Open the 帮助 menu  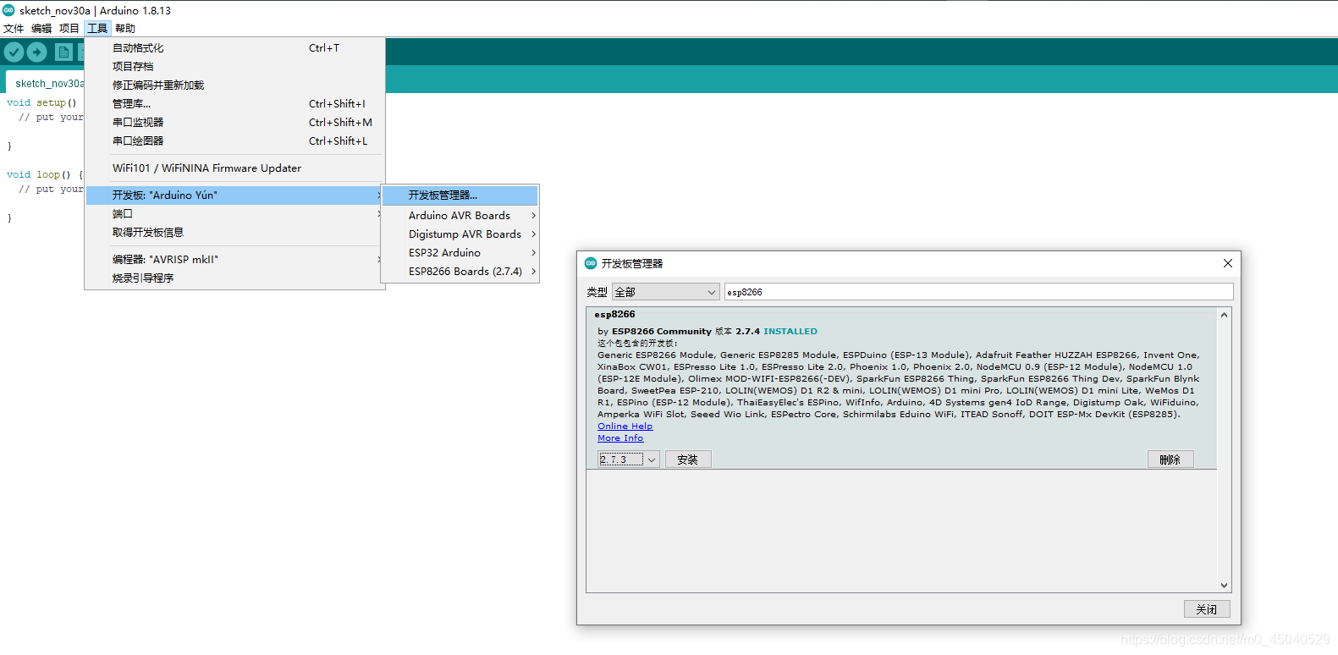coord(125,28)
